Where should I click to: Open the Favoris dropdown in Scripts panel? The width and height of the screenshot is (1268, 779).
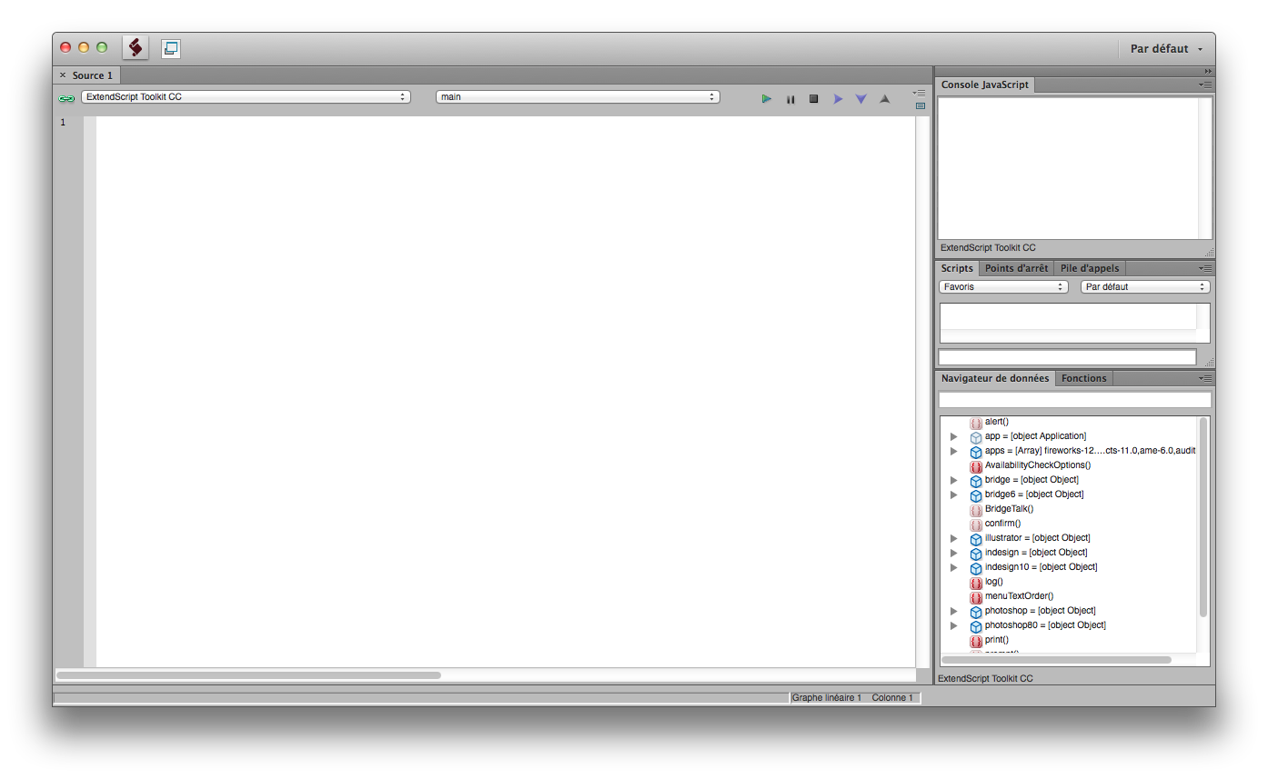click(1003, 286)
